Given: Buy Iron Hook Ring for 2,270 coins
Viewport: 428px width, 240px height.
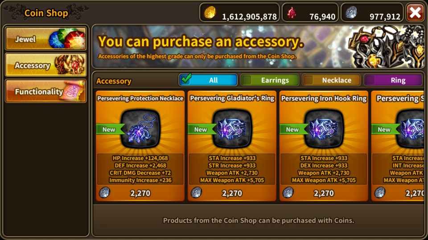Looking at the screenshot, I should (324, 193).
